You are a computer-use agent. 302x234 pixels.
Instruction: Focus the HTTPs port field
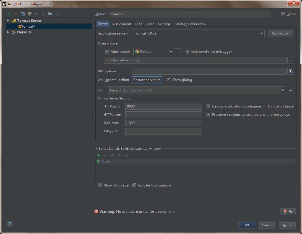(x=163, y=114)
